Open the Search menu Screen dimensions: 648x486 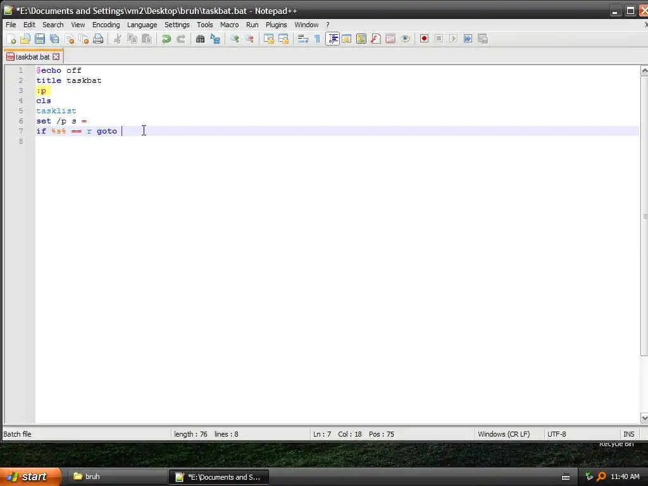[53, 25]
